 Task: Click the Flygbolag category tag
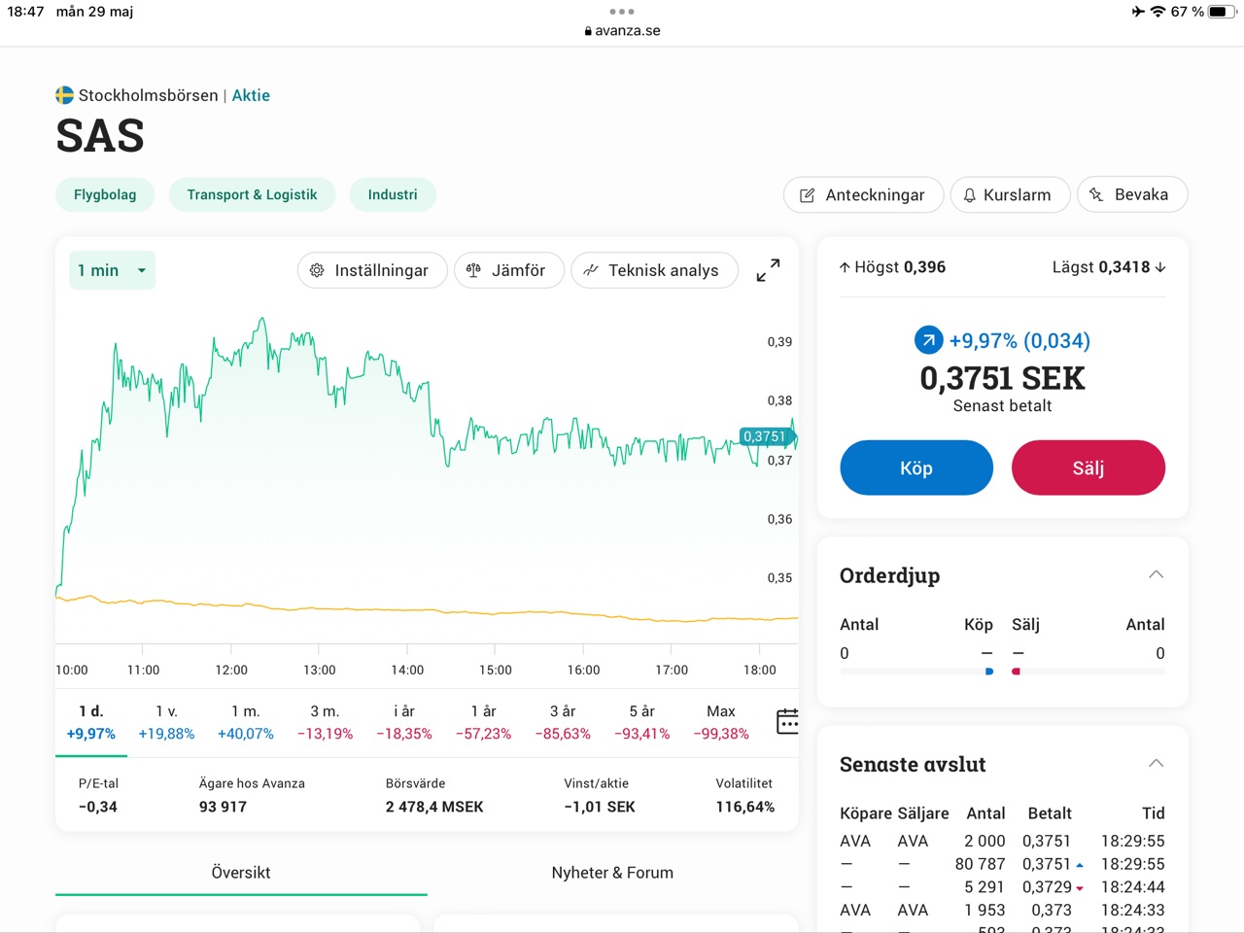[x=105, y=194]
